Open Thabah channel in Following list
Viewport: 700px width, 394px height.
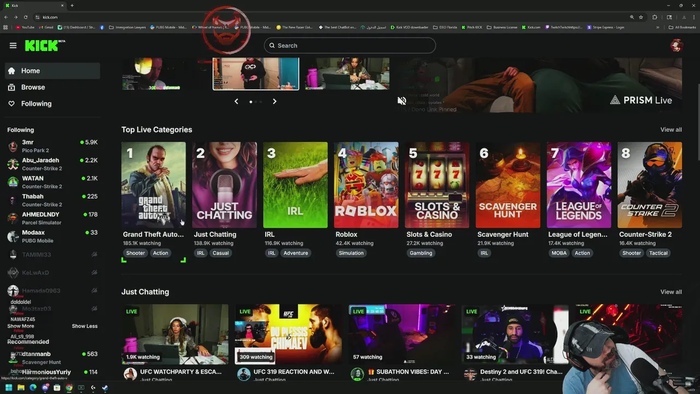pos(52,200)
